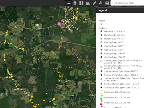Viewport: 144px width, 108px height.
Task: Open the Basemap Gallery grid icon
Action: click(x=81, y=3)
